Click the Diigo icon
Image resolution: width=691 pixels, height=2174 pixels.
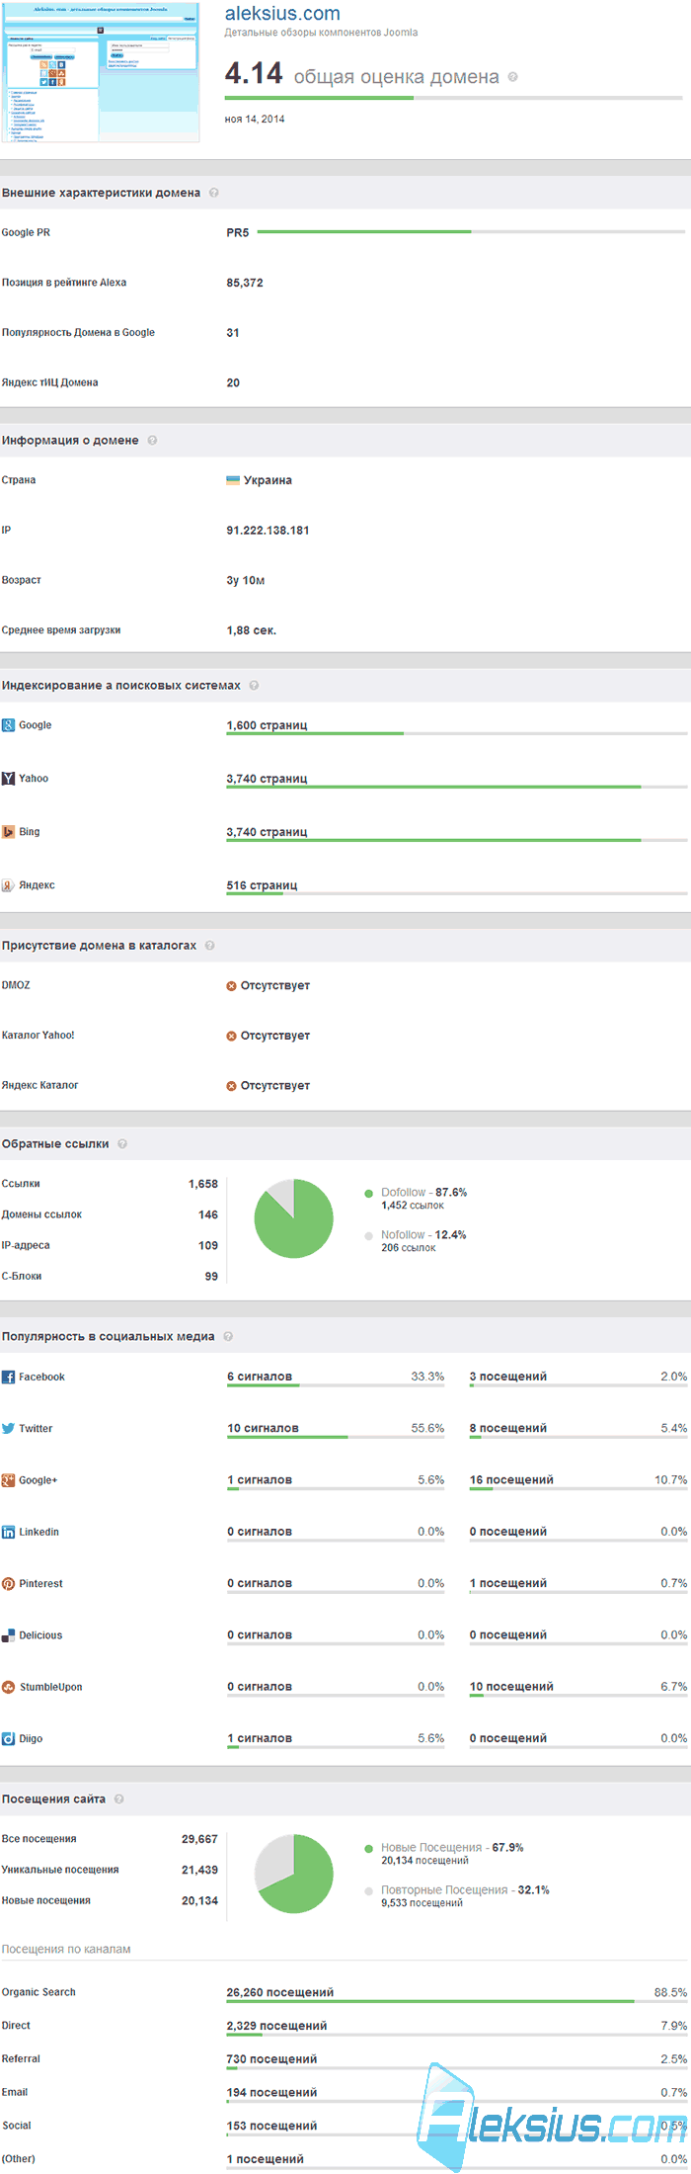click(x=8, y=1738)
